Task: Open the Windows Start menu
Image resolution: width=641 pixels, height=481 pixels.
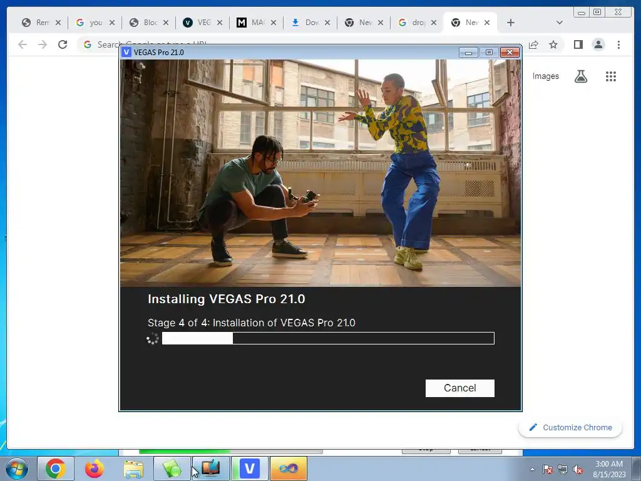Action: (17, 468)
